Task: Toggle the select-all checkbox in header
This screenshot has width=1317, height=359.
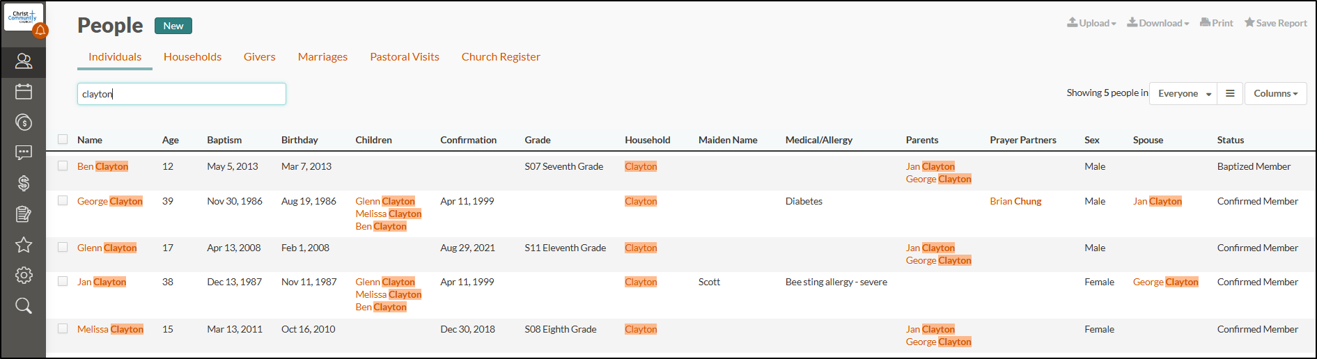Action: (x=63, y=139)
